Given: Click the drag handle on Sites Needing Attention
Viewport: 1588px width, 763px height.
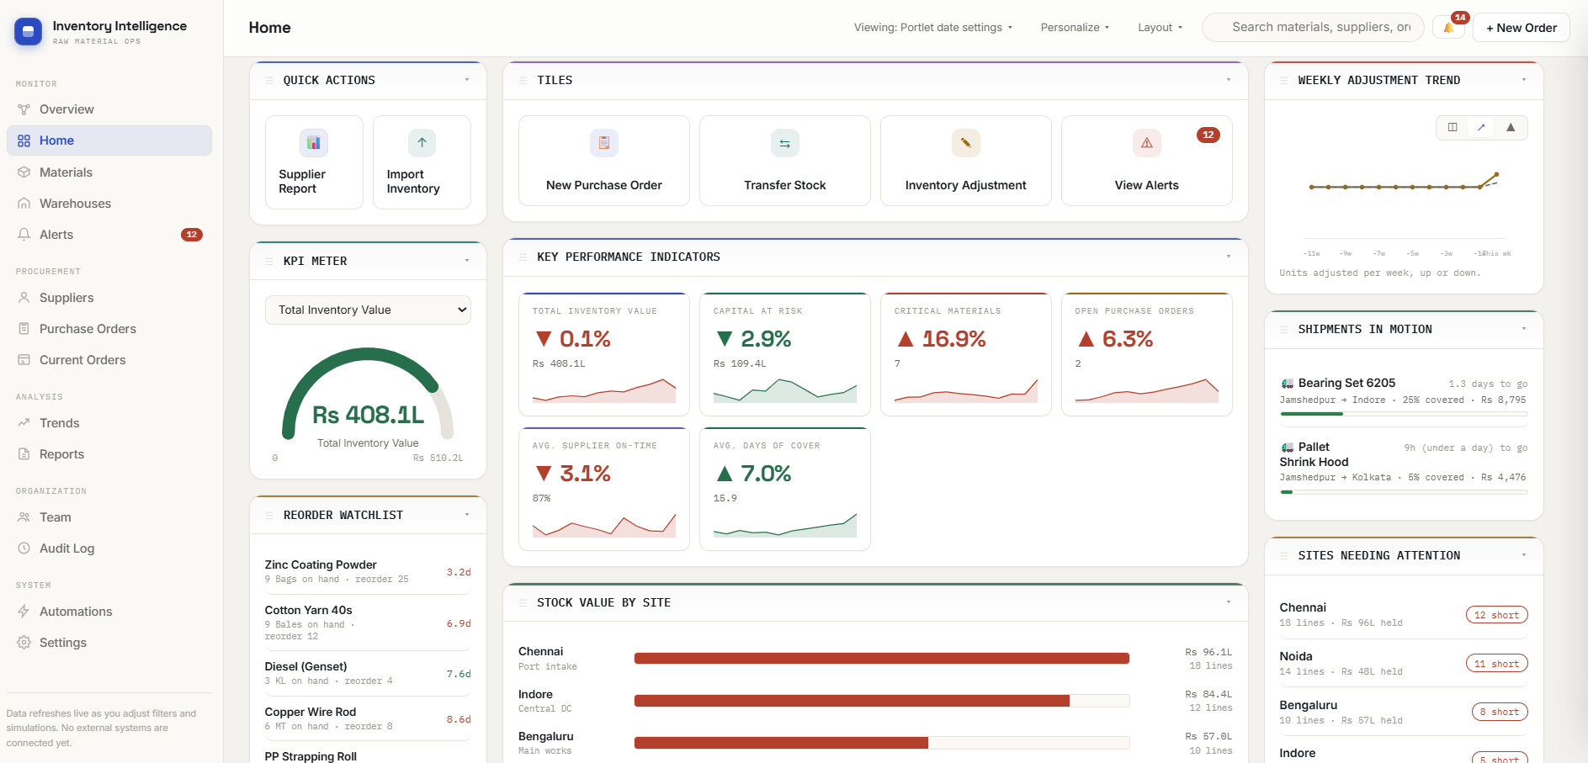Looking at the screenshot, I should pos(1284,556).
